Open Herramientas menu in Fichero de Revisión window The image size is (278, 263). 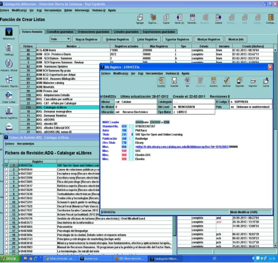(25, 144)
